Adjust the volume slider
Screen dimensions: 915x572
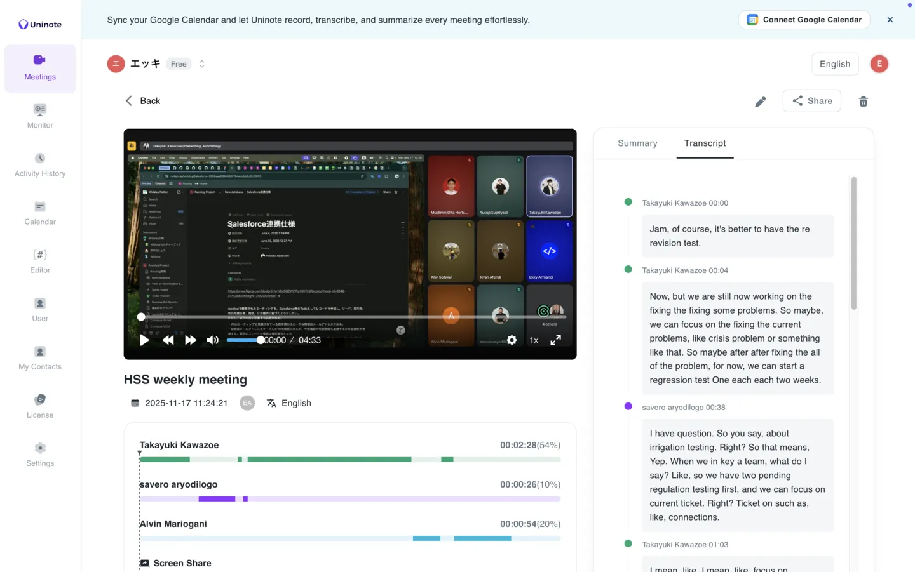(x=245, y=340)
